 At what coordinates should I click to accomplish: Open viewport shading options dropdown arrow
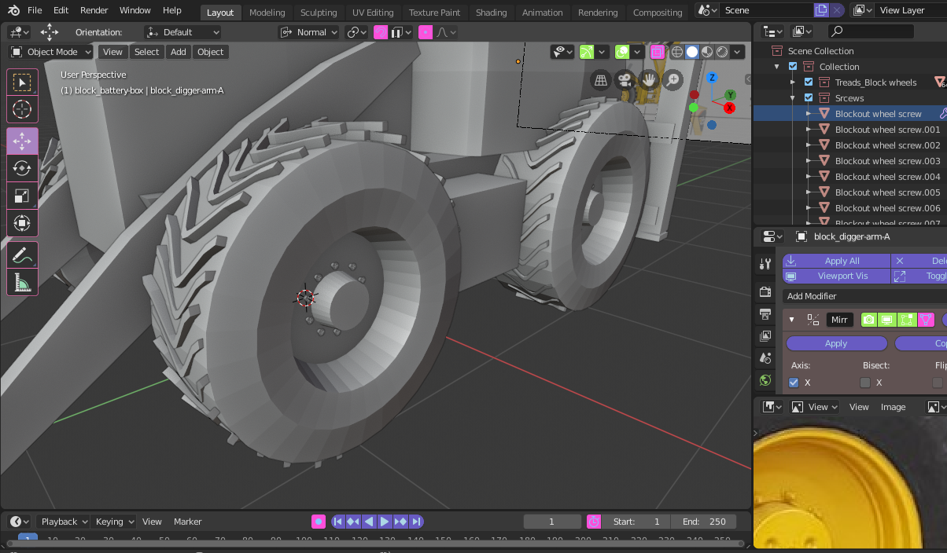coord(738,52)
